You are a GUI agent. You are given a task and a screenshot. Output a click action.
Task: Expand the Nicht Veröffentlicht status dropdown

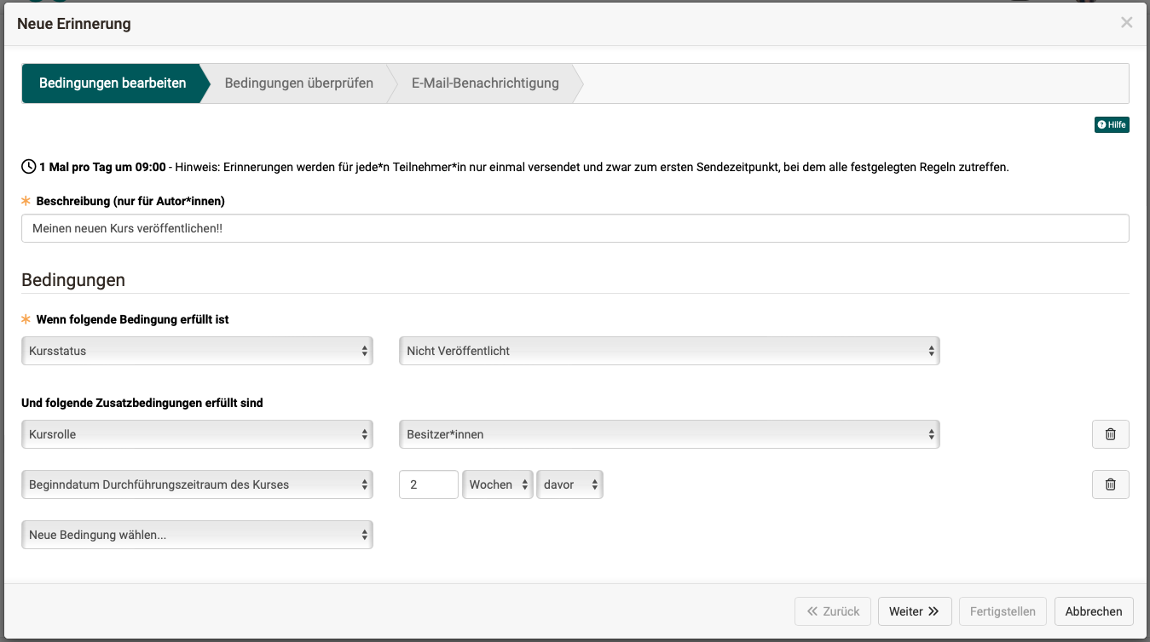[668, 351]
